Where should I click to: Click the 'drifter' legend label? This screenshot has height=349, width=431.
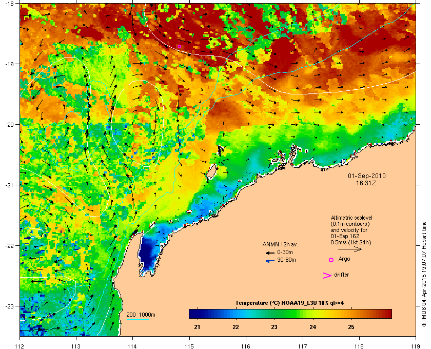click(341, 275)
